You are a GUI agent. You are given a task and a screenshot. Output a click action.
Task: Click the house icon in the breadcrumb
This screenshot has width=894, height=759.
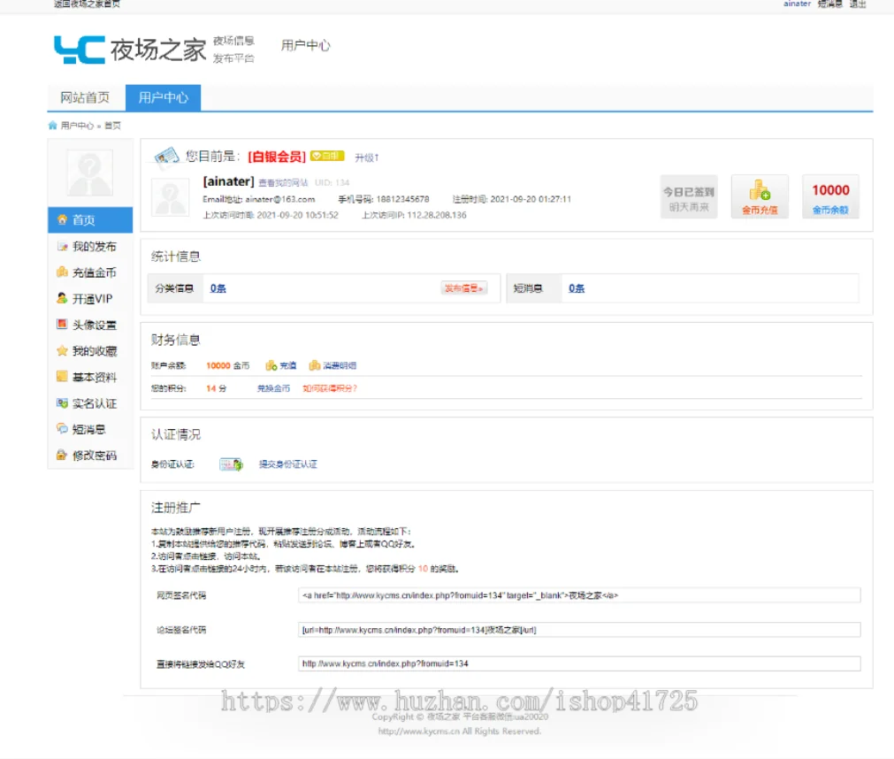click(53, 126)
